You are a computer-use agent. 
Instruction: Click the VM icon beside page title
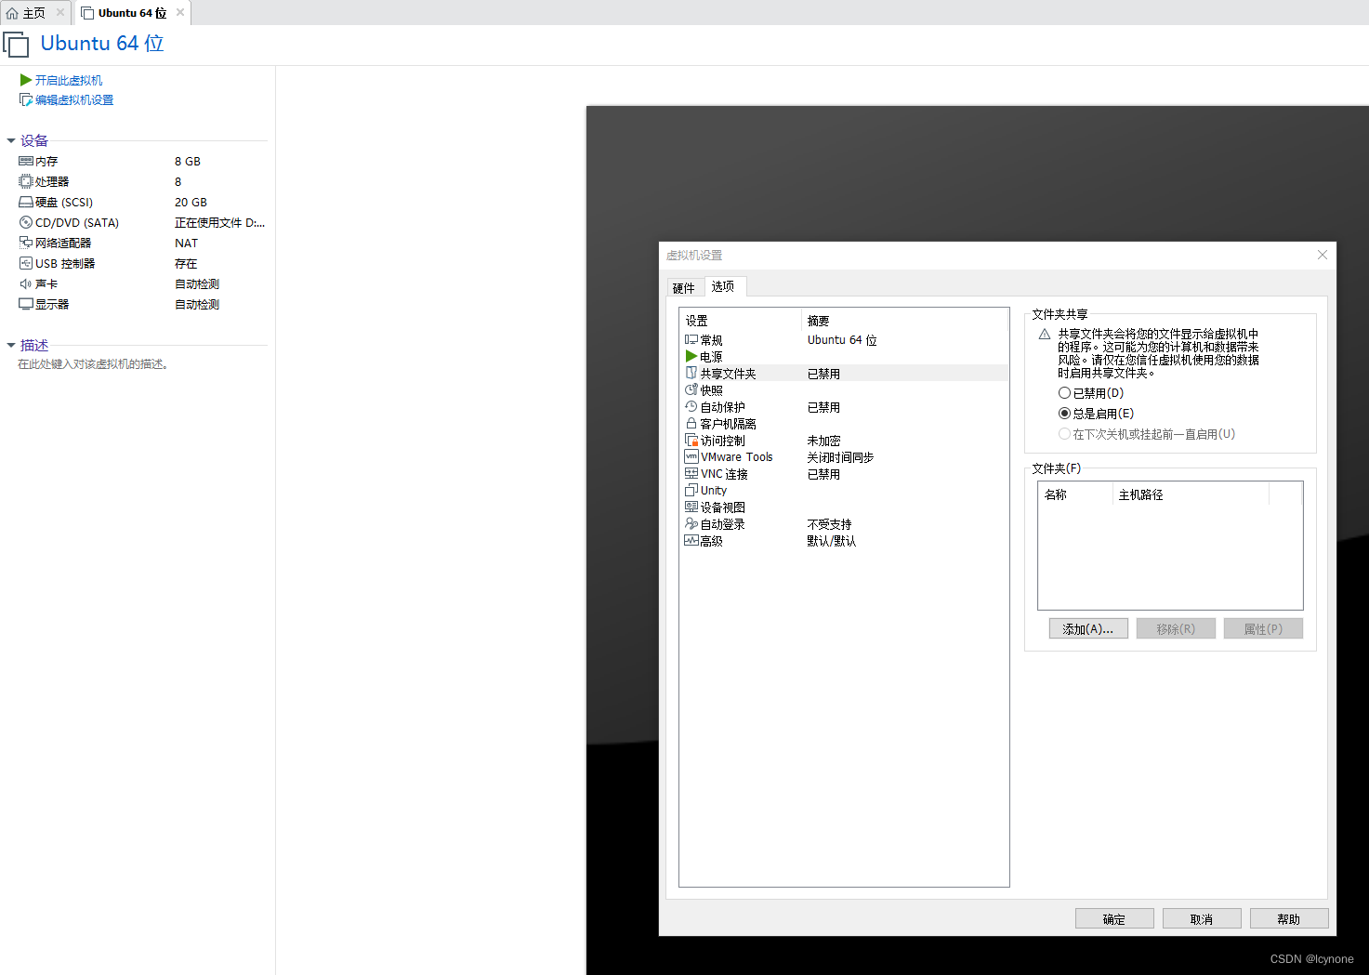click(16, 44)
